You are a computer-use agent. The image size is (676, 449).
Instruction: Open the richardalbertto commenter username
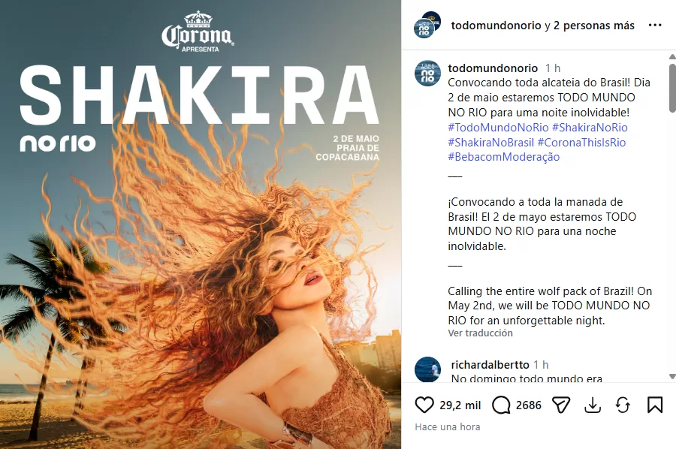pyautogui.click(x=490, y=365)
